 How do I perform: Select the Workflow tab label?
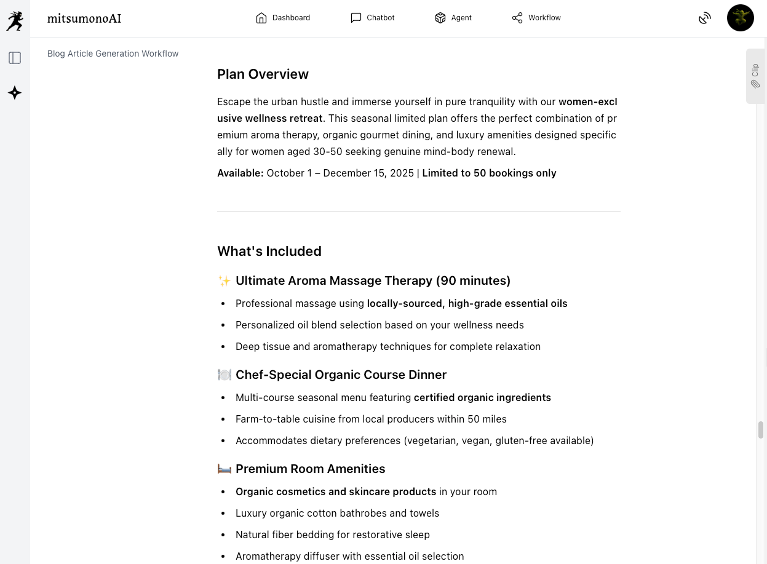544,18
